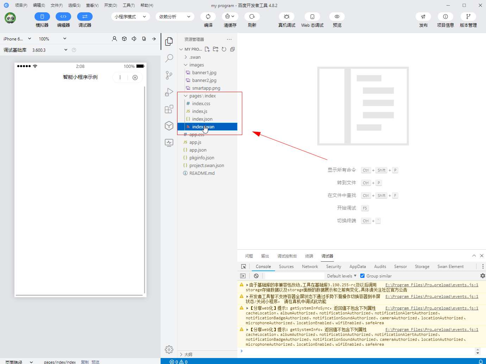
Task: Open resource manager more actions (…) menu
Action: point(229,39)
